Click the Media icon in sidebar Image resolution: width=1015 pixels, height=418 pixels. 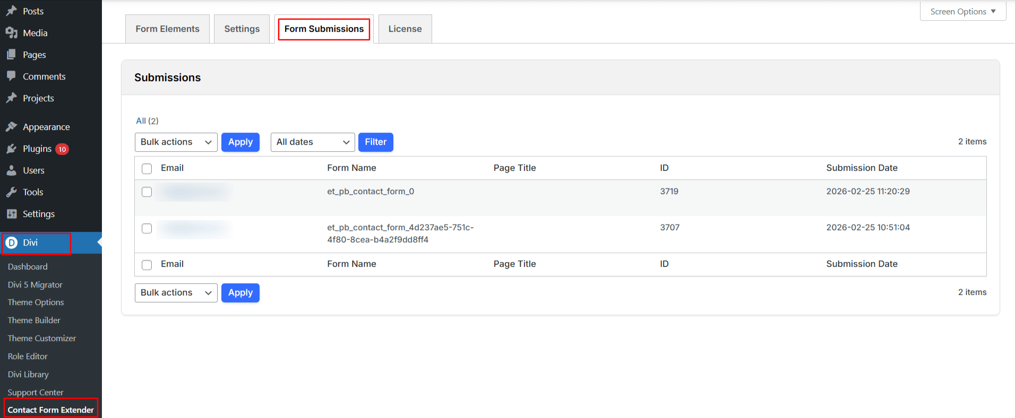[x=11, y=33]
